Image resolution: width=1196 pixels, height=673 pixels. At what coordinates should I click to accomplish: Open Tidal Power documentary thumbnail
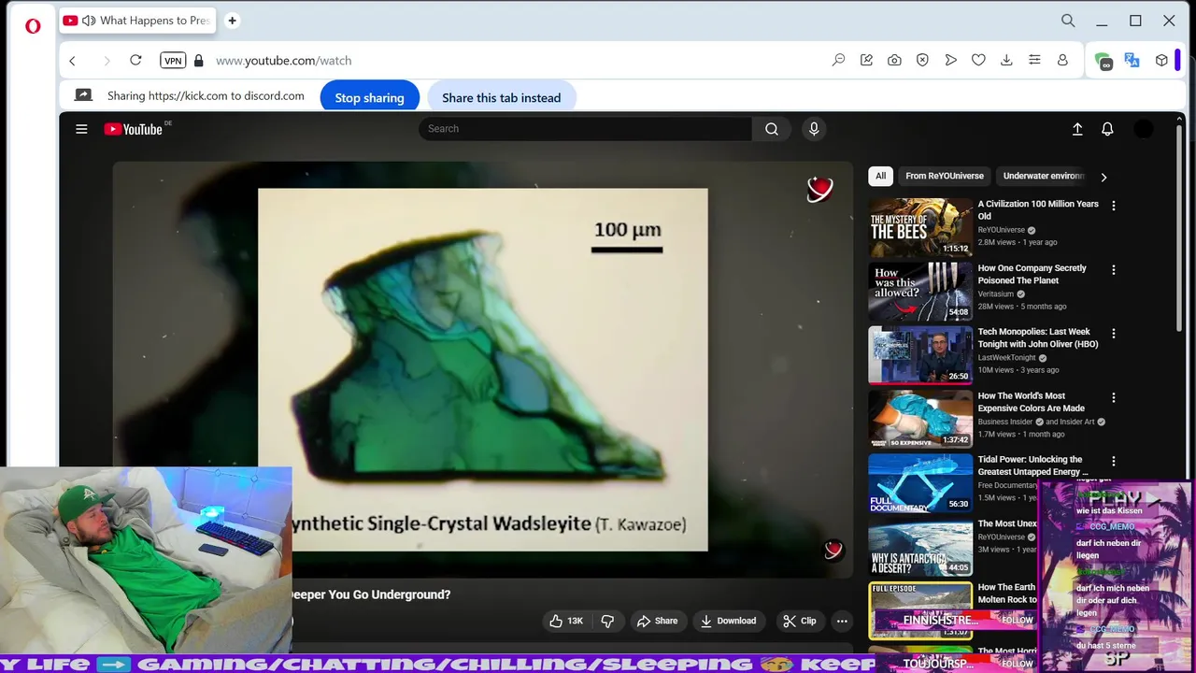[x=920, y=483]
